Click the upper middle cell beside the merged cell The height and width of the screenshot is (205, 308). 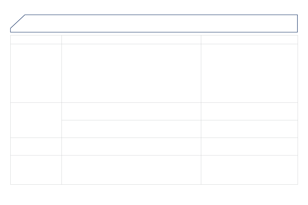(131, 111)
